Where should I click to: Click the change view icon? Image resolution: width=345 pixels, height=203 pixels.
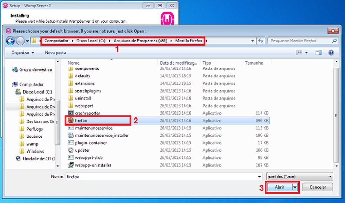299,53
